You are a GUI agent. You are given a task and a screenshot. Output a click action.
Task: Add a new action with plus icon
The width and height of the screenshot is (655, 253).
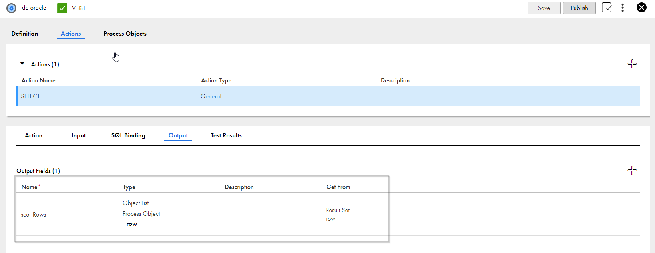[x=632, y=64]
